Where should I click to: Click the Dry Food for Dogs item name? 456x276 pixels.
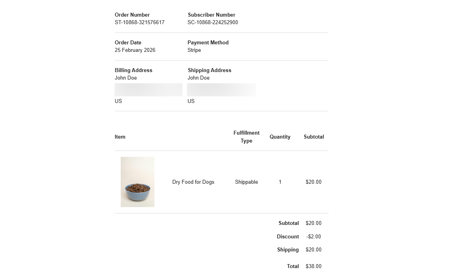click(x=193, y=182)
